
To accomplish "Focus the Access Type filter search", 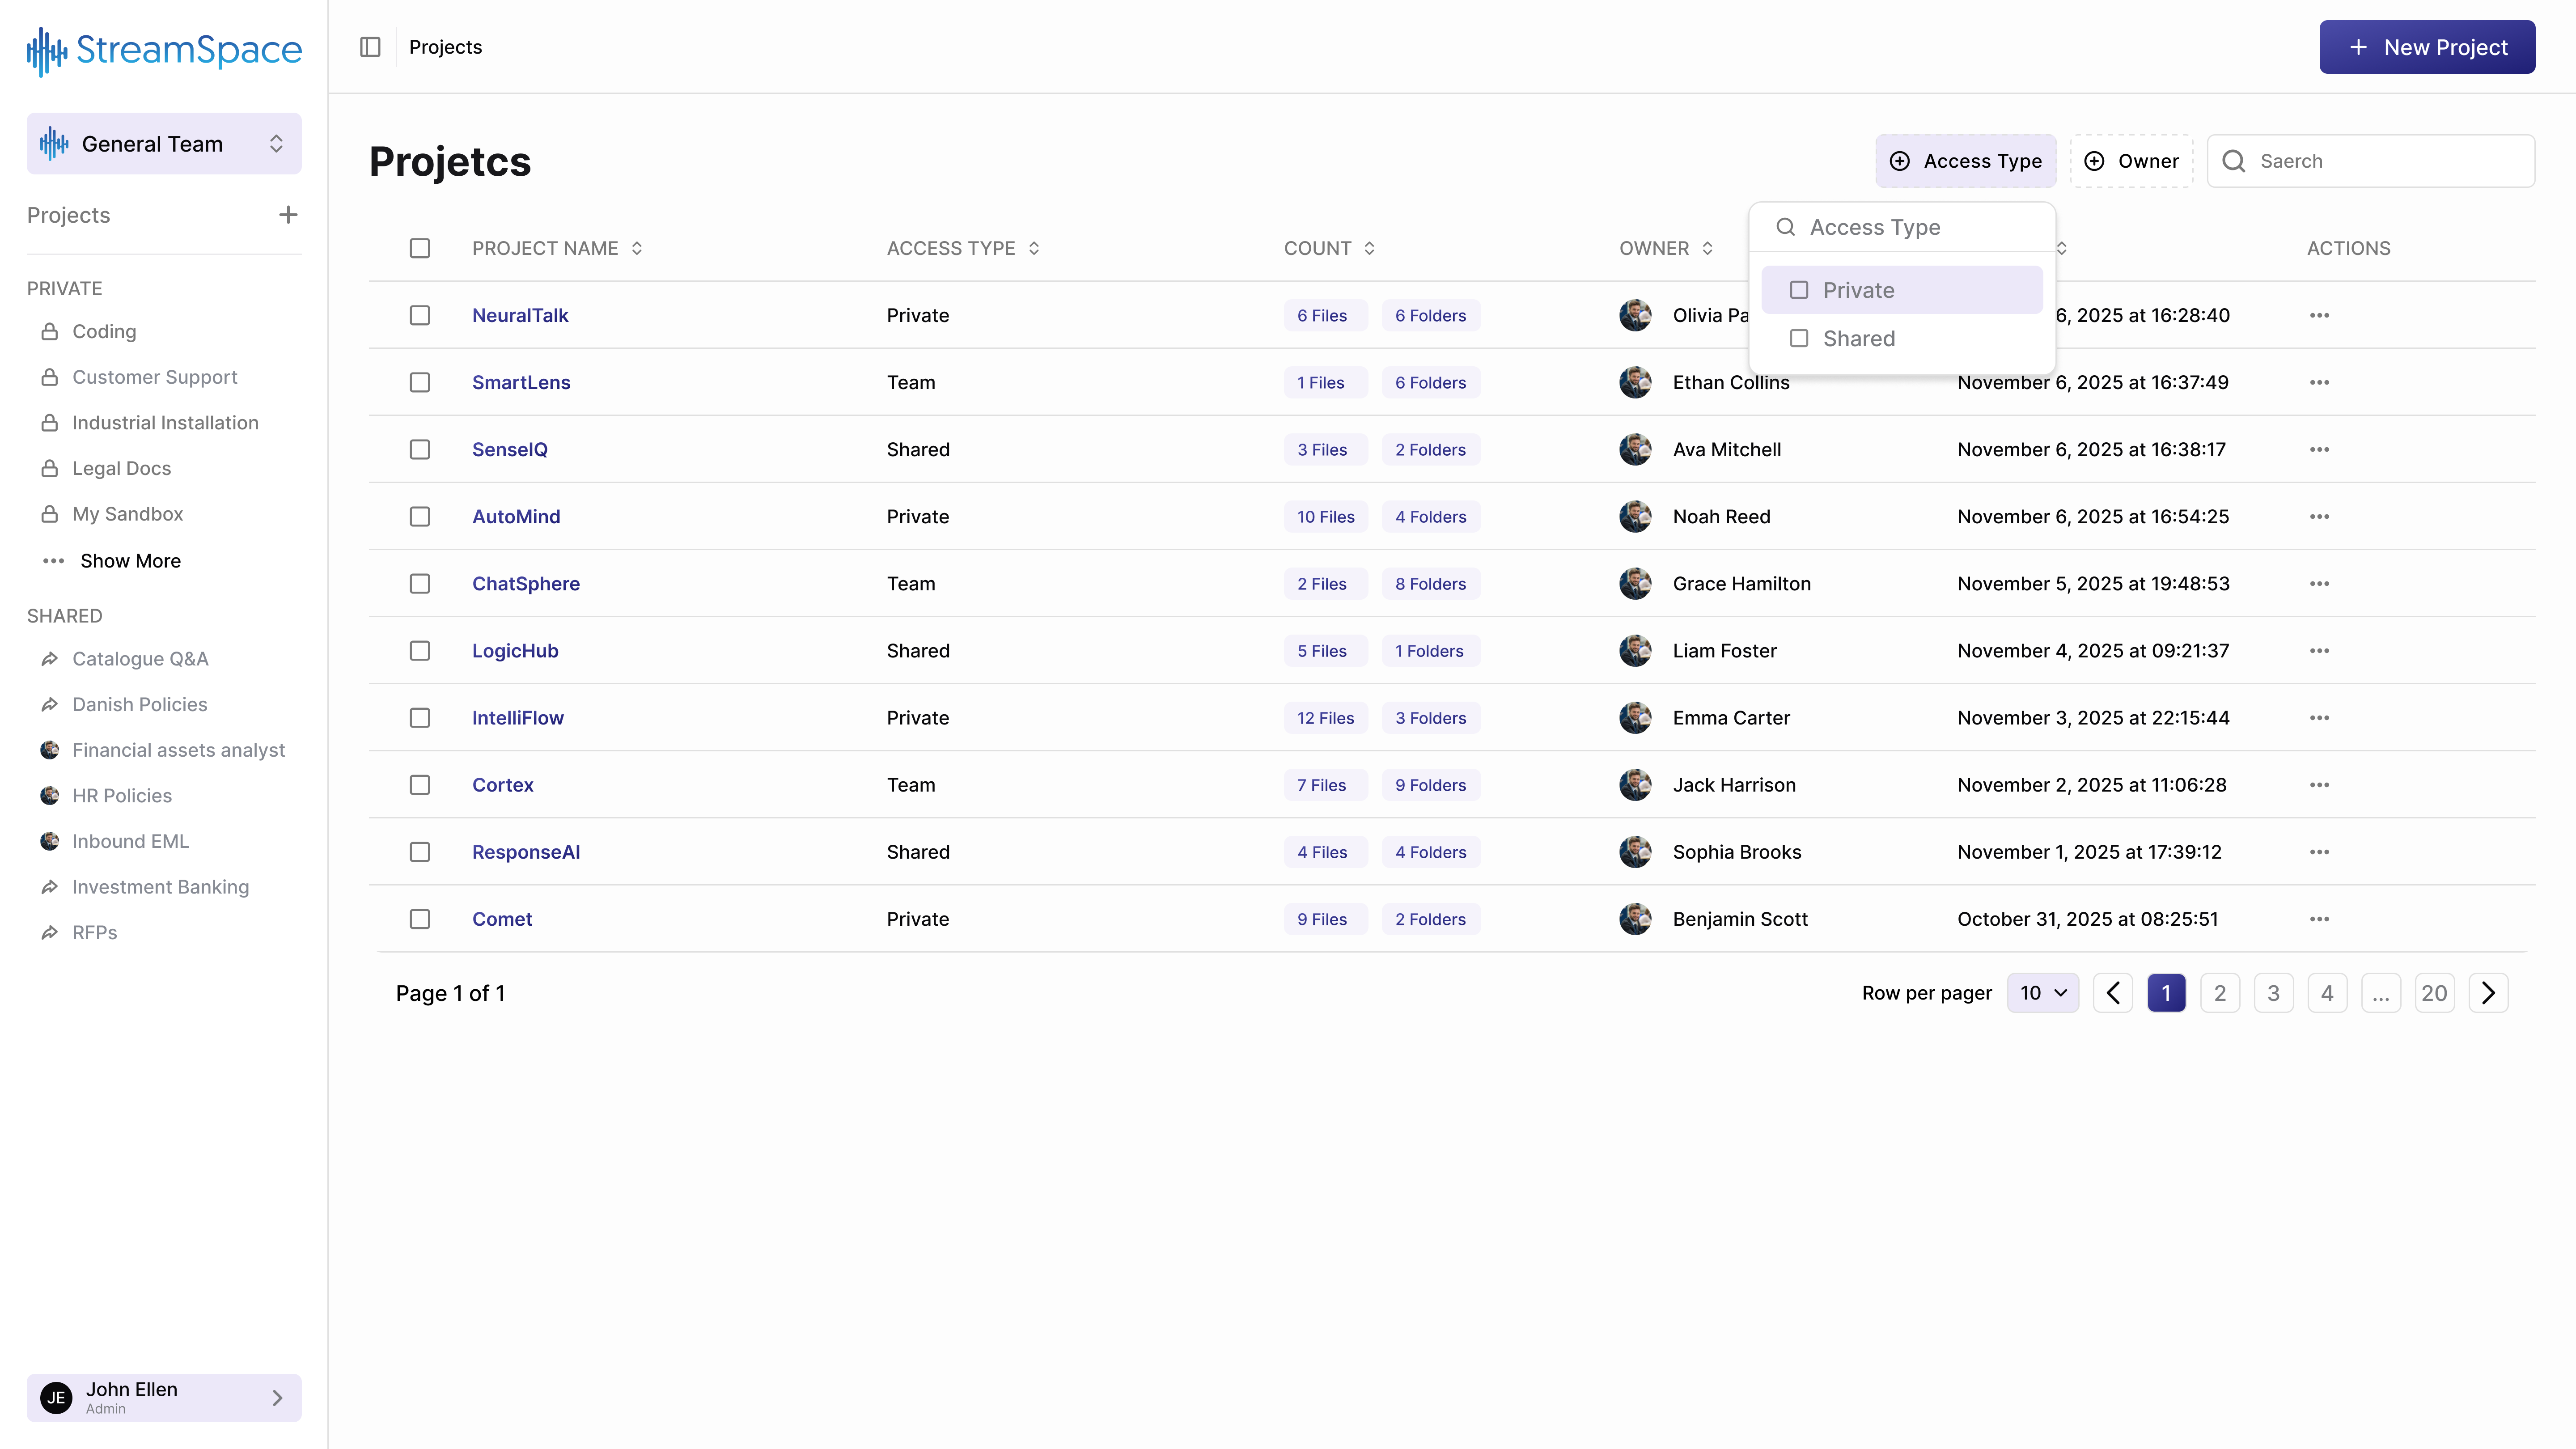I will [1902, 227].
